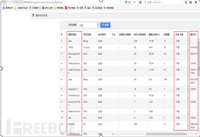Click the clipboard icon beside the star
The image size is (200, 137).
click(x=191, y=2)
